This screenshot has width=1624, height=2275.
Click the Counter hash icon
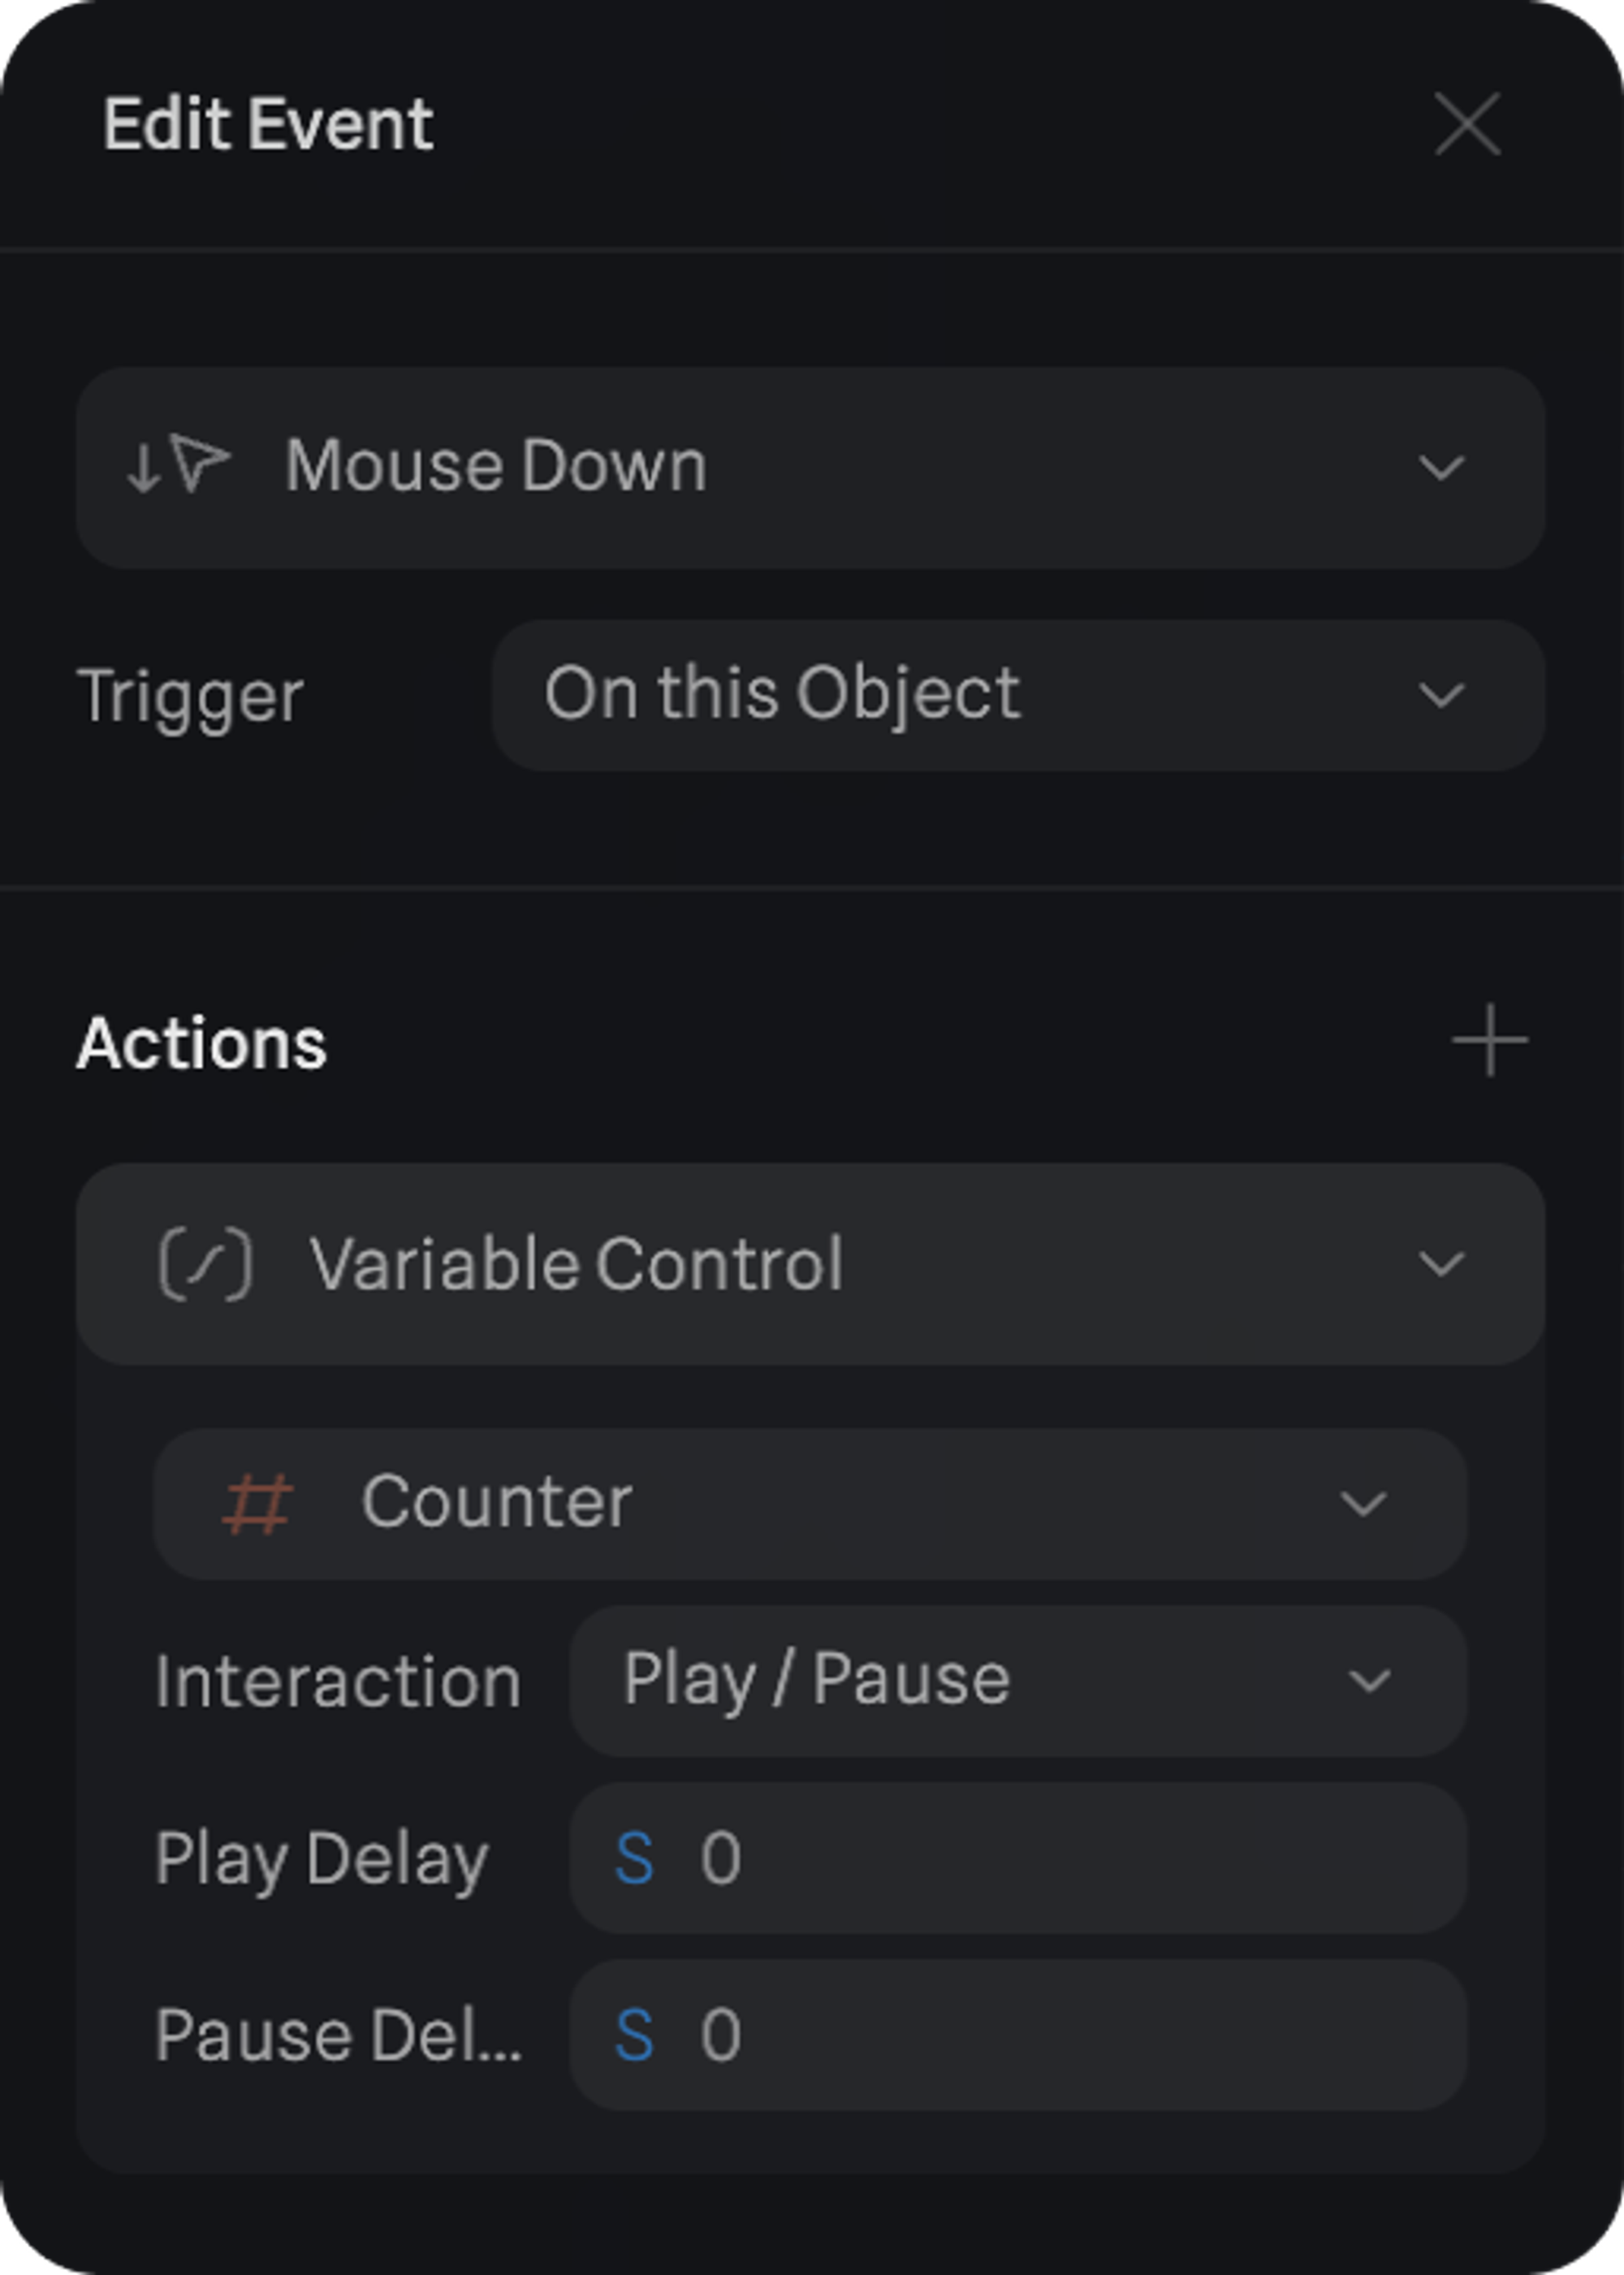[257, 1503]
